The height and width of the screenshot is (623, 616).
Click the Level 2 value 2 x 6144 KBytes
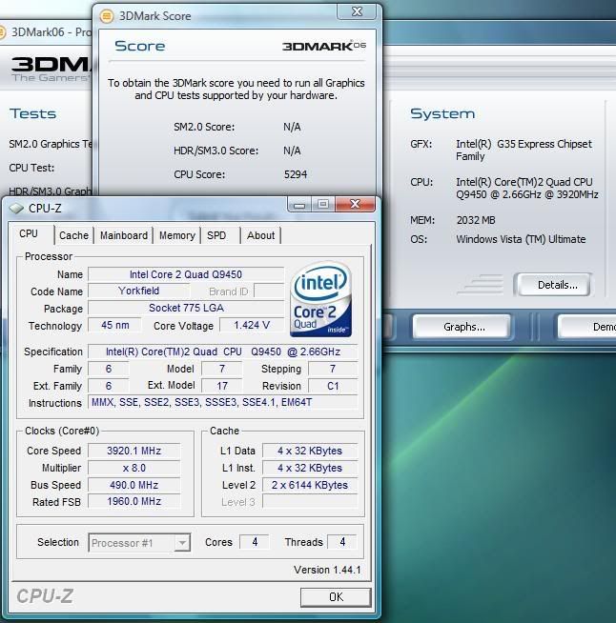pos(310,485)
